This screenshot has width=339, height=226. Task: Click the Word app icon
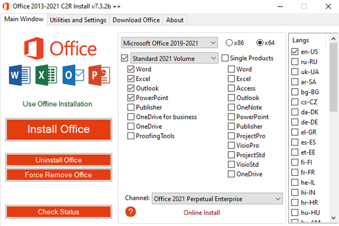coord(20,75)
